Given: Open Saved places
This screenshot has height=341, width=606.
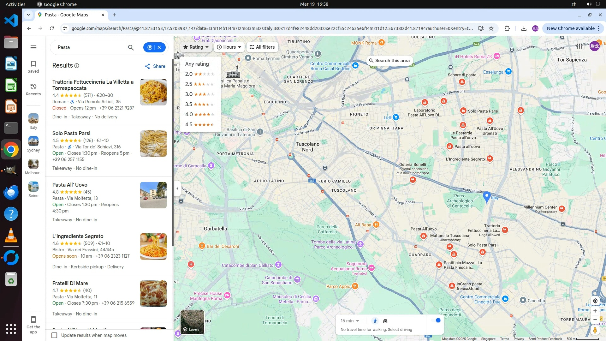Looking at the screenshot, I should 33,66.
